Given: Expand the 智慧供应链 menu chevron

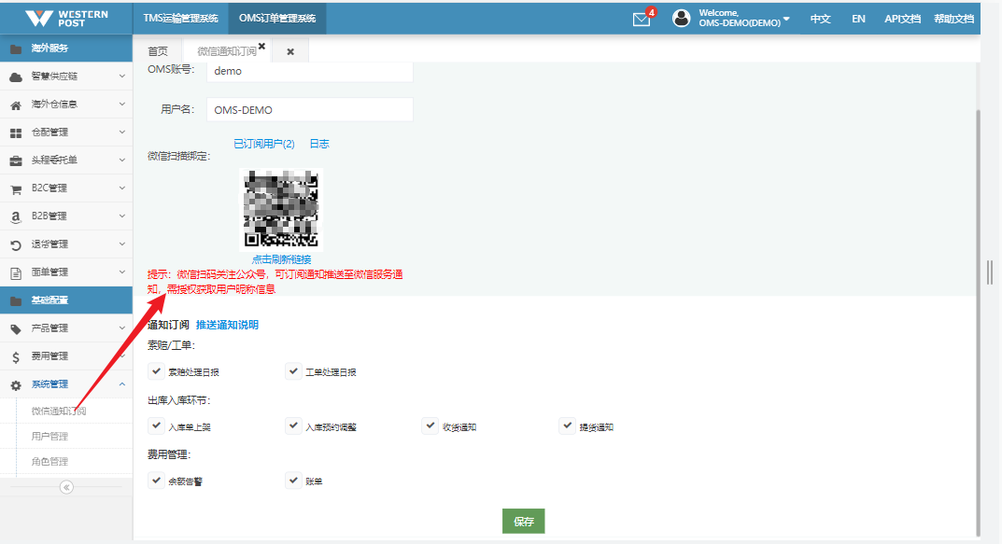Looking at the screenshot, I should click(122, 76).
